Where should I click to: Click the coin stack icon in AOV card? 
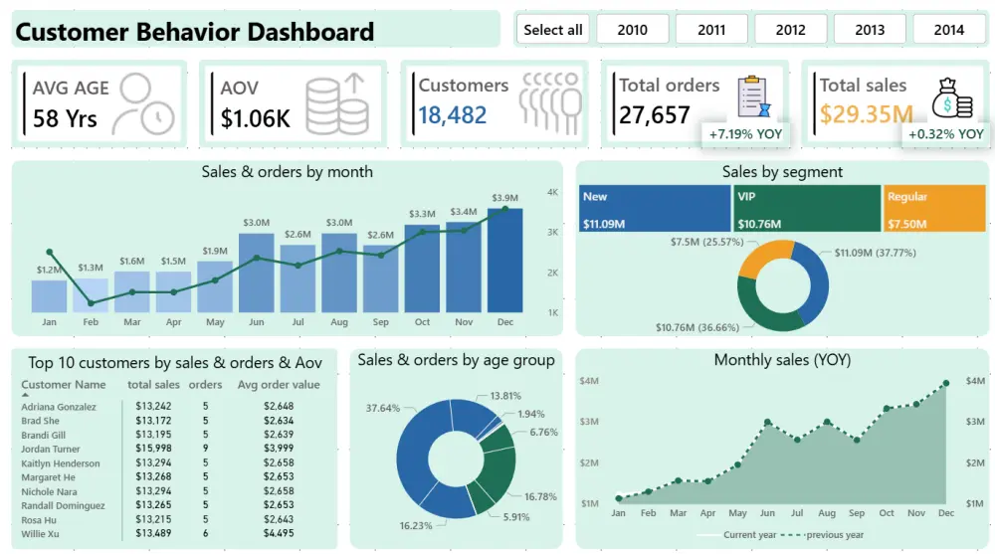click(337, 104)
